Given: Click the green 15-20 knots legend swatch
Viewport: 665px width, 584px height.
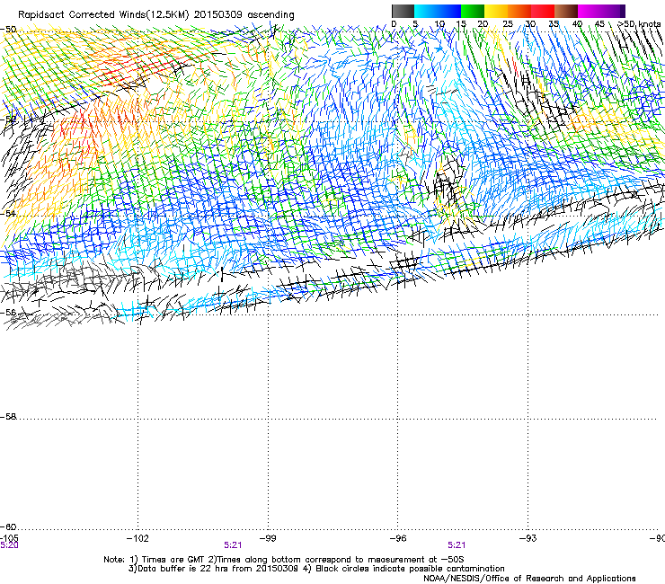Looking at the screenshot, I should pyautogui.click(x=473, y=11).
